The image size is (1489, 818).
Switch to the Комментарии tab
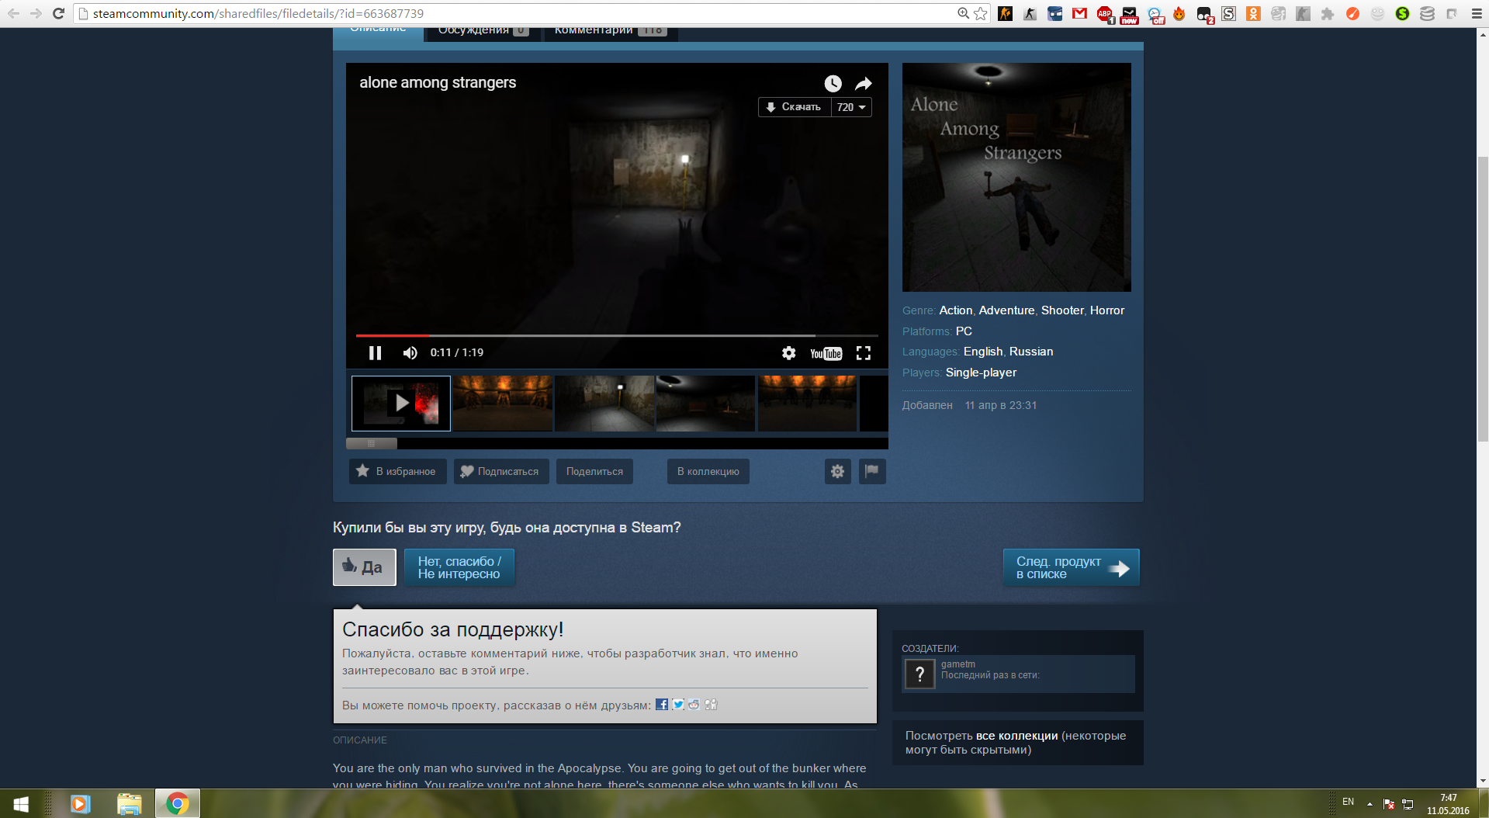click(x=611, y=31)
